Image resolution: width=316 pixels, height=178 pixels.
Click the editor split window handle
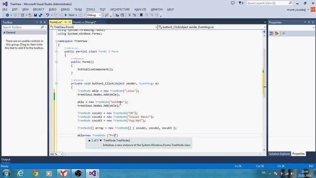[264, 32]
